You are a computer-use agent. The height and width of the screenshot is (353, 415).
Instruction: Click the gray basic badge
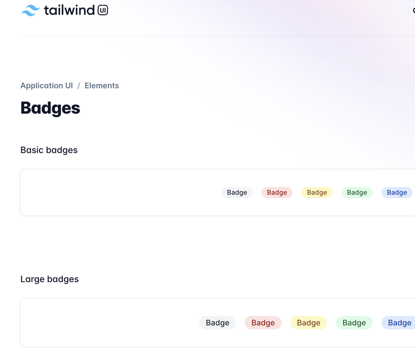237,193
